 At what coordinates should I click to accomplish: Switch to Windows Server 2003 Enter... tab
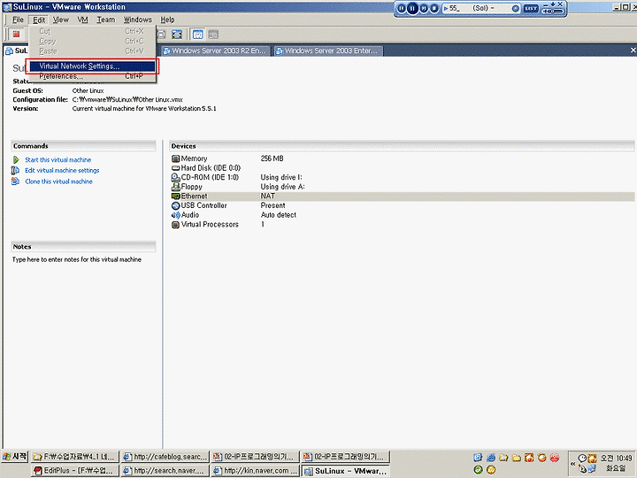[328, 50]
